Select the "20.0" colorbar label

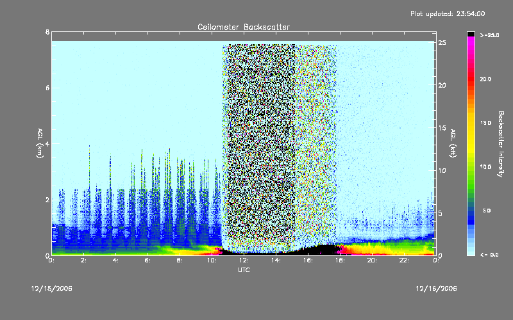(485, 79)
